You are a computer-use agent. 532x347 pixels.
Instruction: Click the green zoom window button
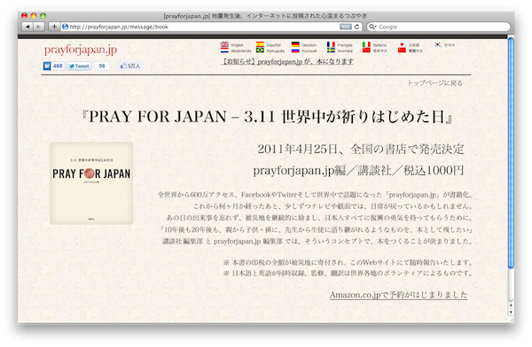[x=43, y=16]
